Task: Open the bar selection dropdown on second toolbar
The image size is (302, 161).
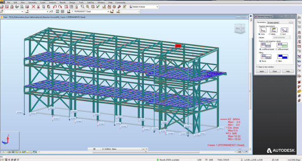Action: (x=48, y=12)
